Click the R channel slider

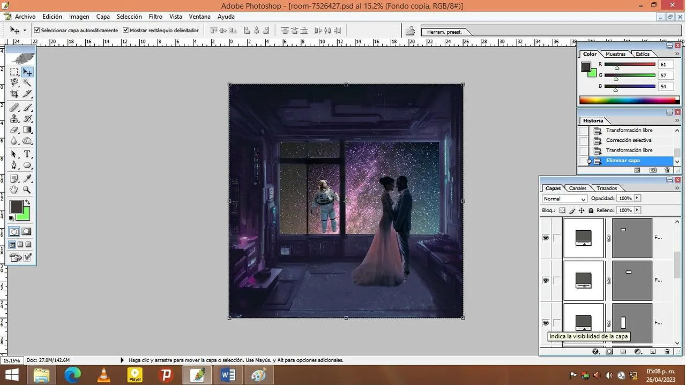pos(630,65)
